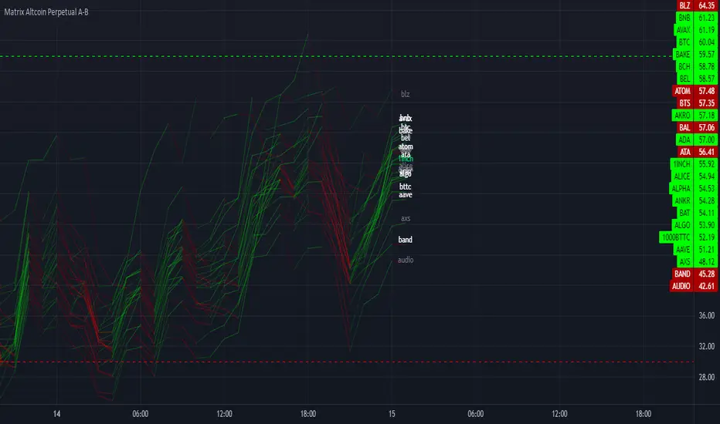Click the 28.00 price axis value
Image resolution: width=720 pixels, height=424 pixels.
[706, 377]
